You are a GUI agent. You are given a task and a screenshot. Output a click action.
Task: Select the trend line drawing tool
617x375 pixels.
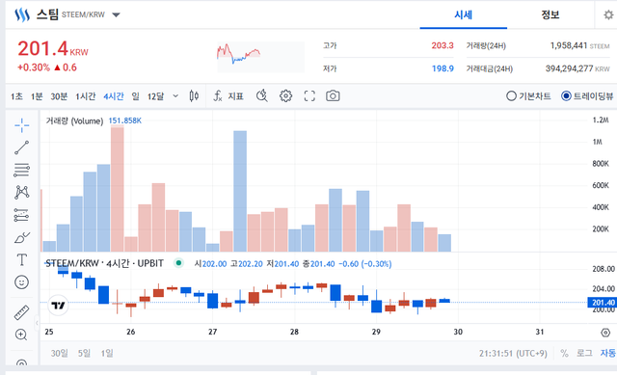click(x=21, y=147)
